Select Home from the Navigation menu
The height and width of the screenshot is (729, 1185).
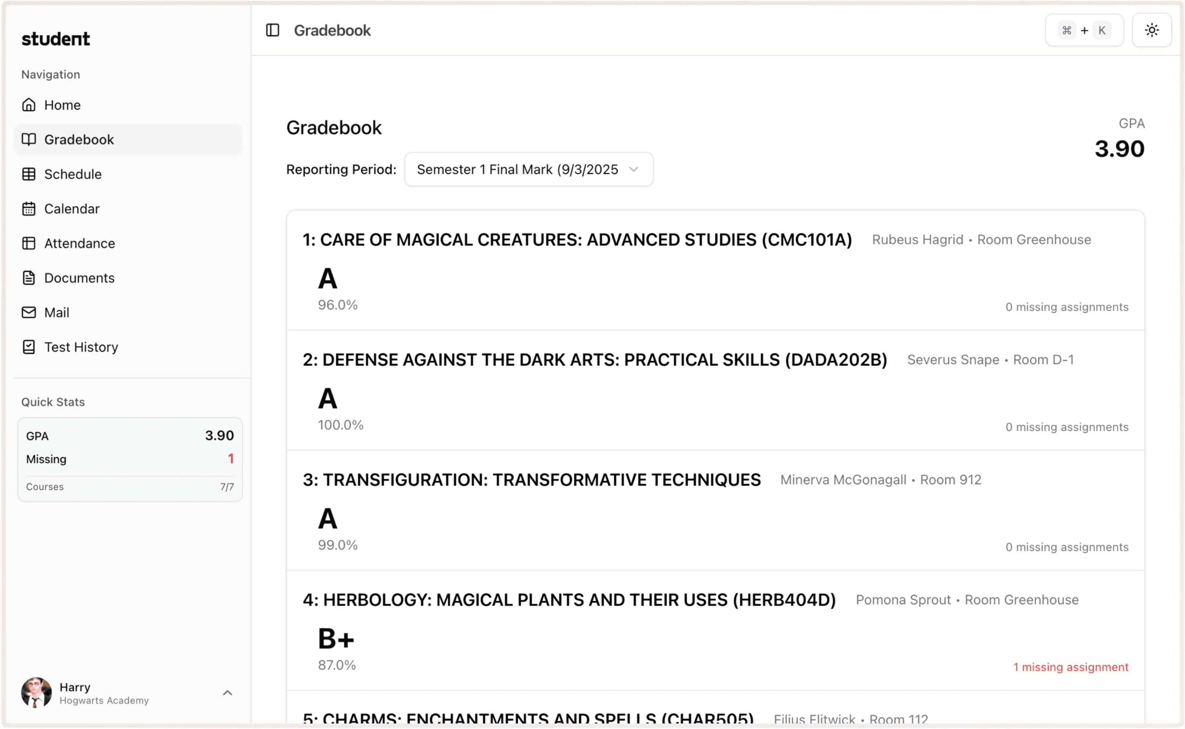62,105
